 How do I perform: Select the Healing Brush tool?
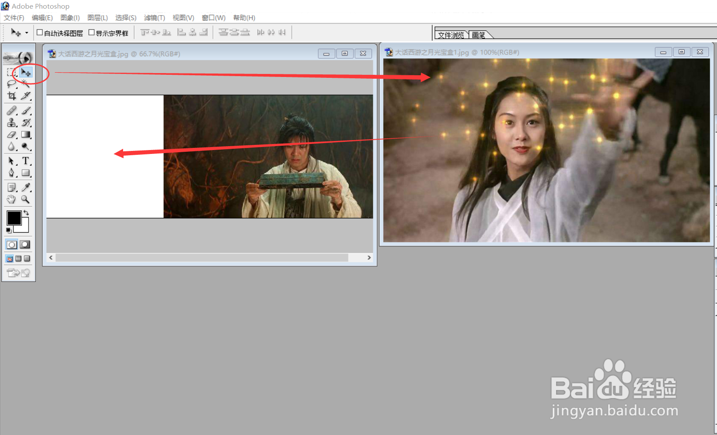12,111
